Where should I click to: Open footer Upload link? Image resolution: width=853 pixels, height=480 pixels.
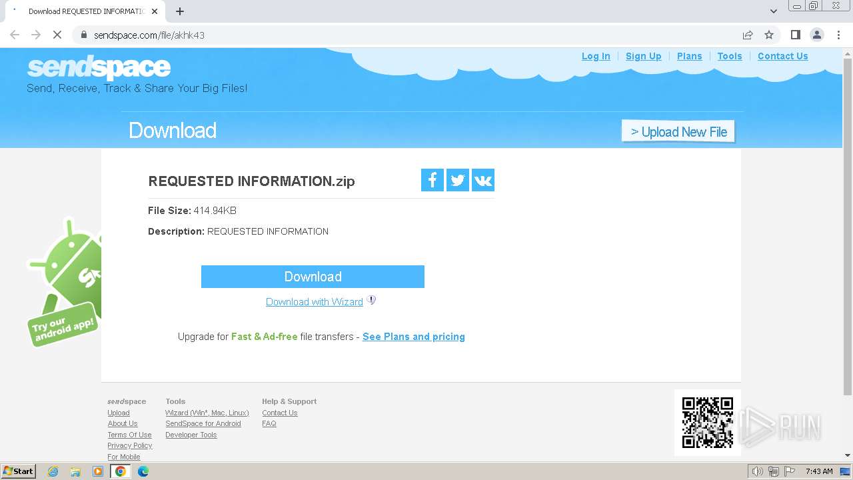(119, 413)
